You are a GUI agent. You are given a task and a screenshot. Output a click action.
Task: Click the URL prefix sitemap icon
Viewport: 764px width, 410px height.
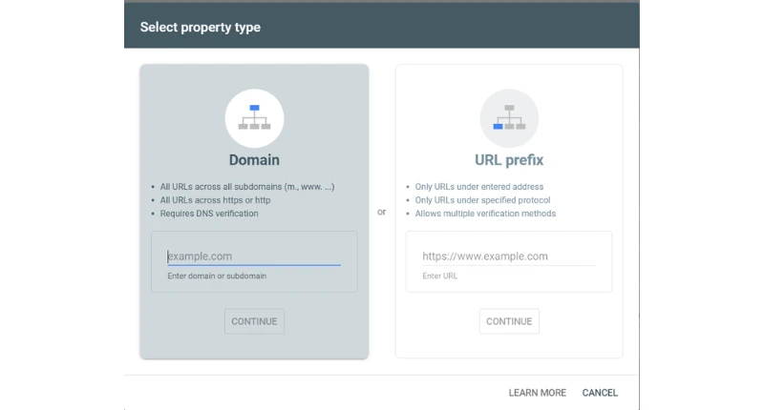point(509,117)
